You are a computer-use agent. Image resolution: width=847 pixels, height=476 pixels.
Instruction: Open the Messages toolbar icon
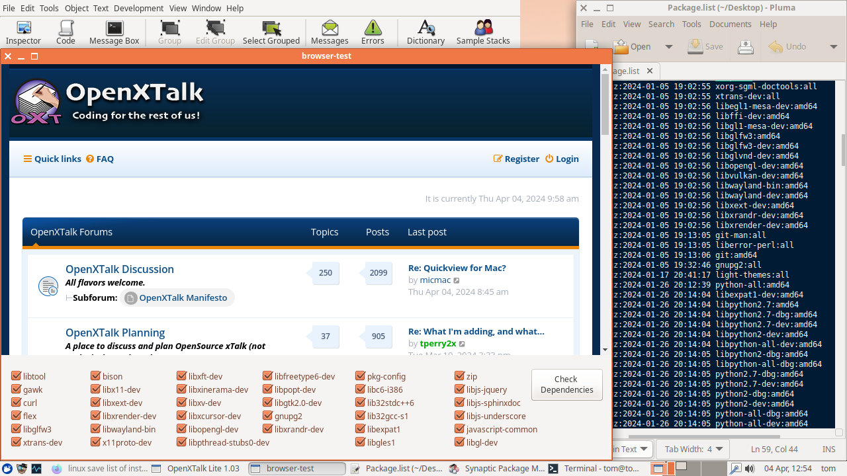pyautogui.click(x=330, y=32)
